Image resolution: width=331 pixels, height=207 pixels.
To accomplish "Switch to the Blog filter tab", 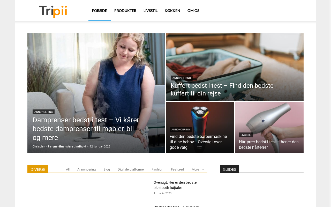I will (x=107, y=169).
